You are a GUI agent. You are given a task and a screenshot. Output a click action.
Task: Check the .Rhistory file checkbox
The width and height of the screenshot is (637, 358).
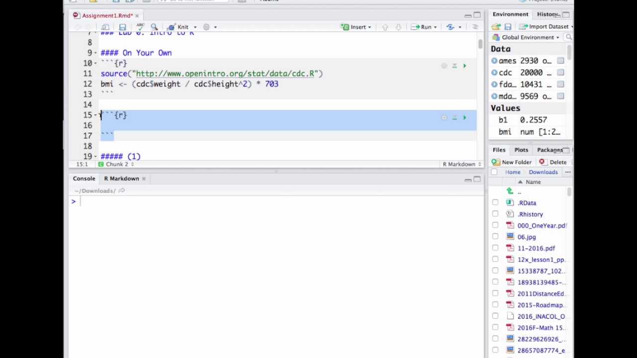click(x=495, y=214)
